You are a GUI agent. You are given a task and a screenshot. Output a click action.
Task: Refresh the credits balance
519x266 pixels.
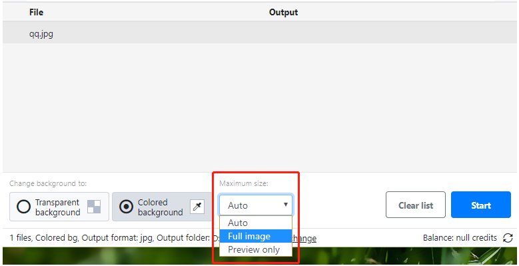pyautogui.click(x=508, y=238)
